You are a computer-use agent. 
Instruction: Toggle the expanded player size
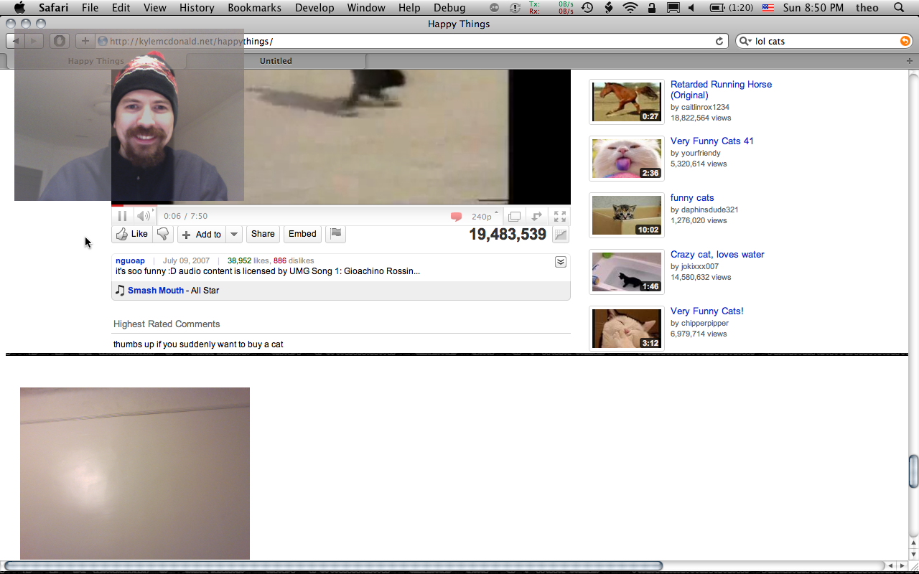coord(514,216)
